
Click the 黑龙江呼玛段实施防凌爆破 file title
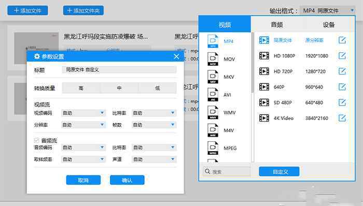106,36
